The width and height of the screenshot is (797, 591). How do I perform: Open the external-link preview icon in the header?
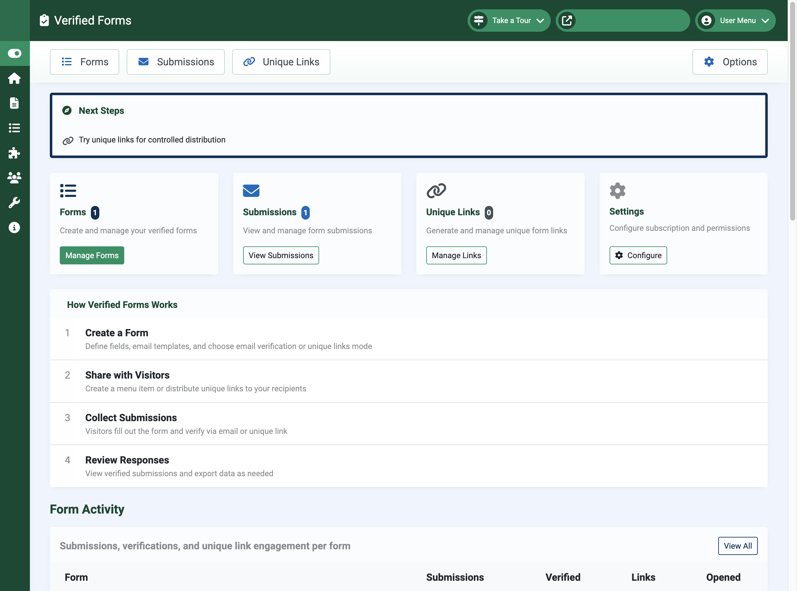coord(568,21)
